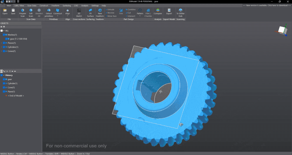
Task: Open the Compare analysis tool
Action: pyautogui.click(x=158, y=12)
